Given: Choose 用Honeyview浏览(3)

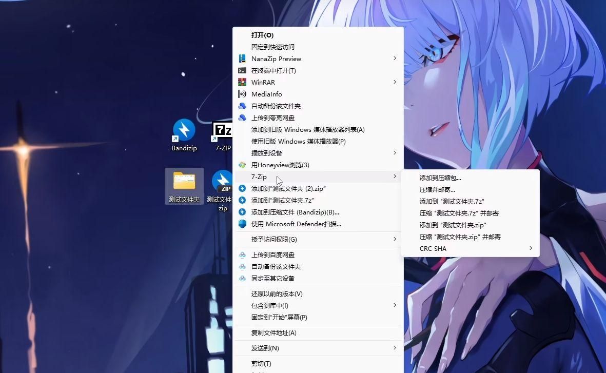Looking at the screenshot, I should (318, 165).
